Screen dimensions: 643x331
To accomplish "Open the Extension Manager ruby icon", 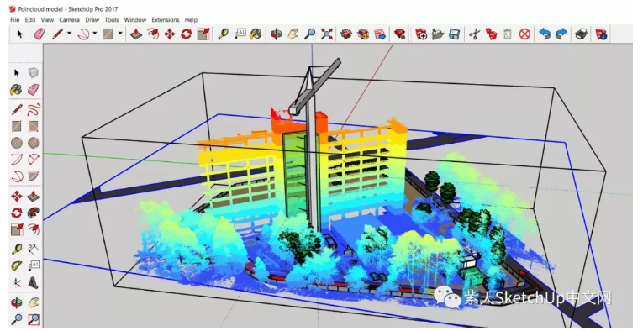I will pyautogui.click(x=400, y=34).
